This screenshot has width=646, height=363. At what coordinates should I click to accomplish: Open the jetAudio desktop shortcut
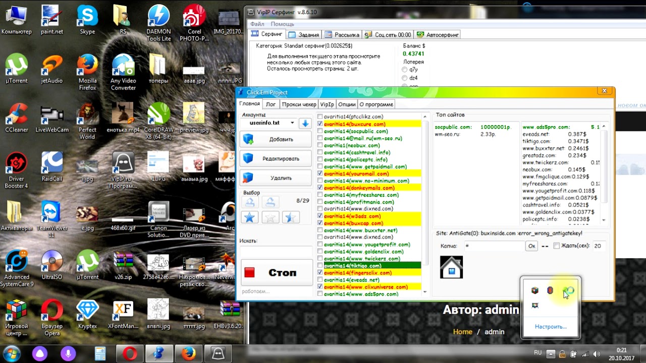[51, 69]
